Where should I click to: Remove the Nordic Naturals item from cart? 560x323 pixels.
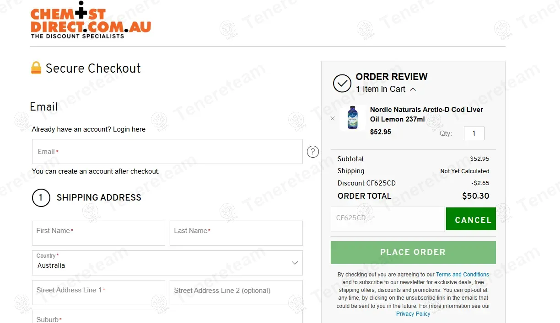[x=333, y=118]
